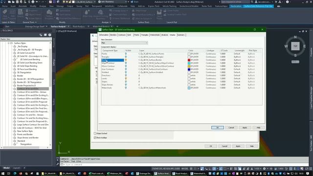This screenshot has height=176, width=313.
Task: Open the User Contours blue color swatch
Action: 189,69
